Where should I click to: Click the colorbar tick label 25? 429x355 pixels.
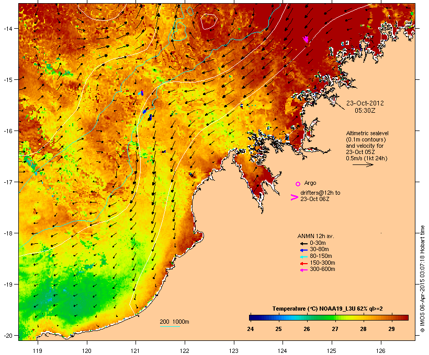pyautogui.click(x=278, y=329)
